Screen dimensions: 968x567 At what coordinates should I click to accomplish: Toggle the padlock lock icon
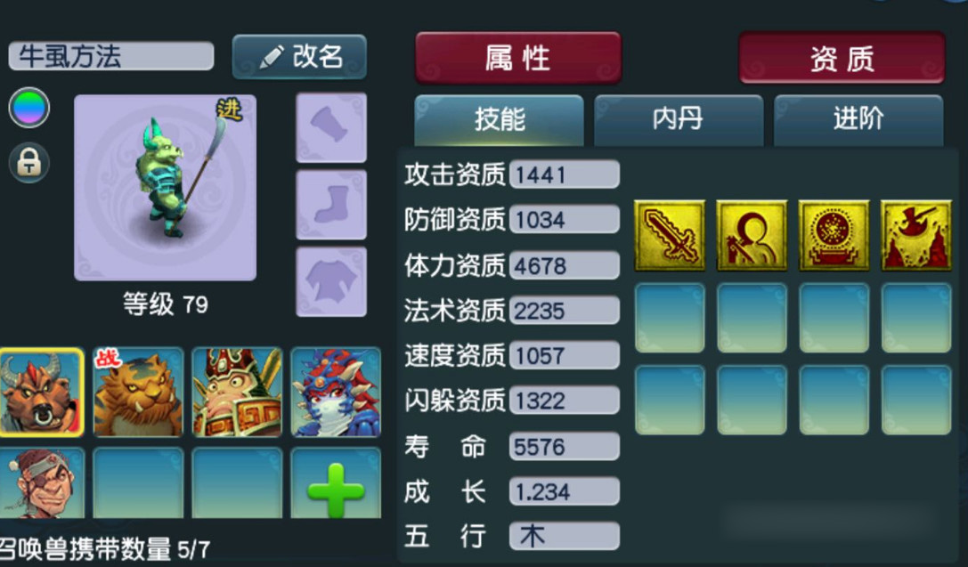[x=29, y=162]
